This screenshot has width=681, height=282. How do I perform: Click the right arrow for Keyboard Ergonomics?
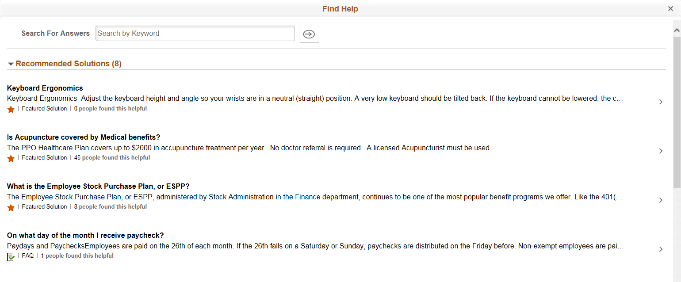[661, 102]
